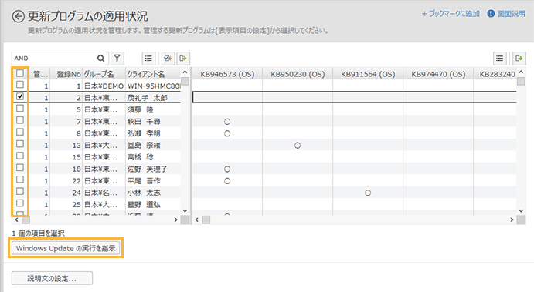Screen dimensions: 534x292
Task: Click the KB974470 (OS) column header
Action: 438,74
